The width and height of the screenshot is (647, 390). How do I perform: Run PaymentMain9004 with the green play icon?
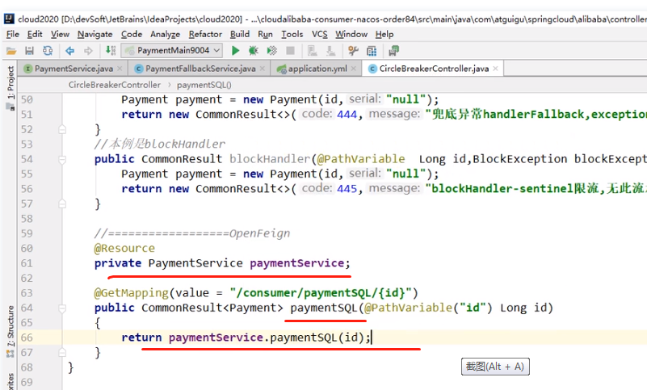tap(236, 51)
